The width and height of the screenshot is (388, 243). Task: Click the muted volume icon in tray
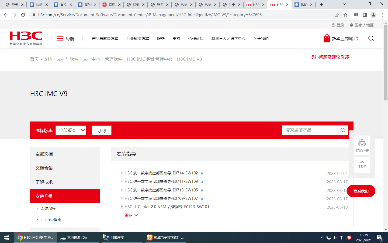335,238
